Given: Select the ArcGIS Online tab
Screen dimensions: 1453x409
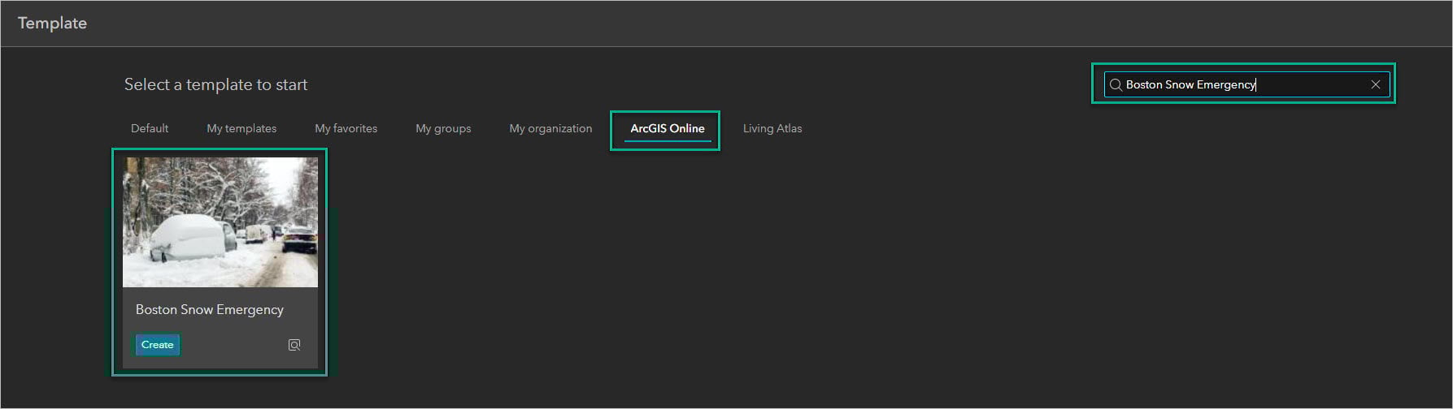Looking at the screenshot, I should (667, 128).
